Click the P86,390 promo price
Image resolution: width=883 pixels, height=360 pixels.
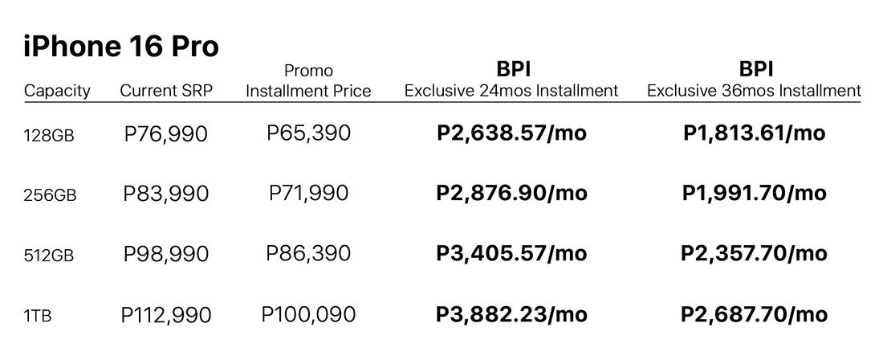[x=308, y=254]
